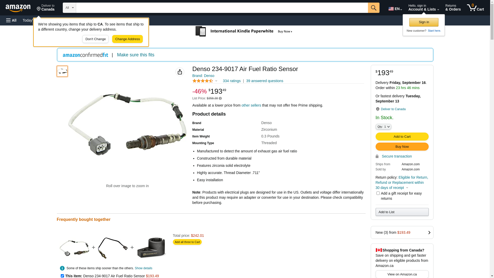Viewport: 494px width, 278px height.
Task: Open Returns & Orders
Action: 453,8
